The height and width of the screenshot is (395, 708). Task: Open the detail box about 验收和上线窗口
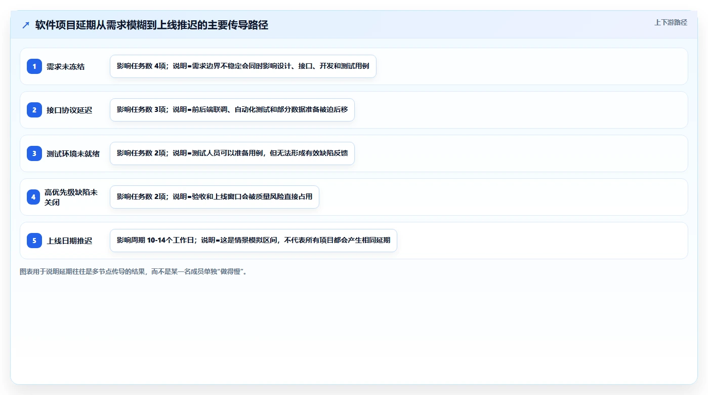[x=215, y=197]
